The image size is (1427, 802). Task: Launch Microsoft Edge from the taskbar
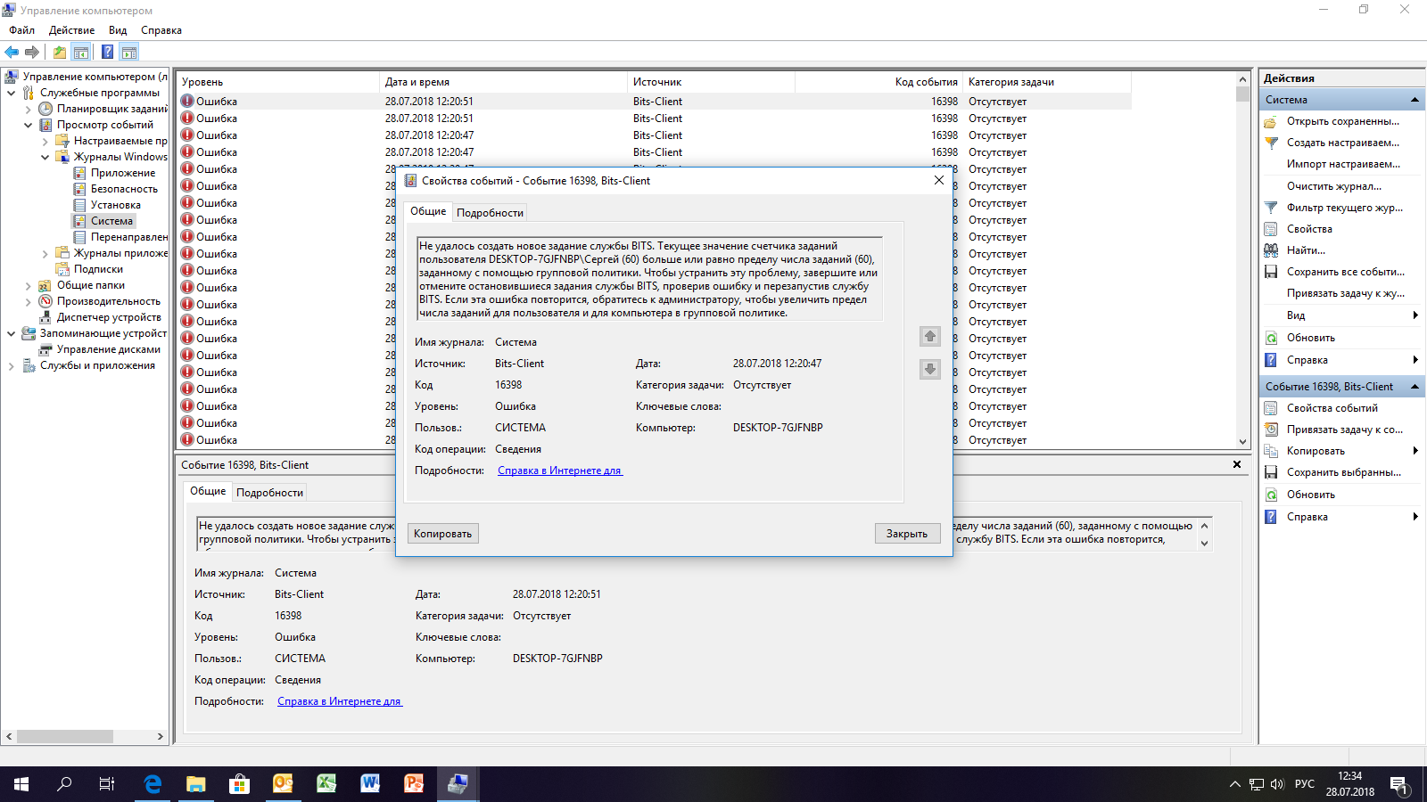click(153, 784)
